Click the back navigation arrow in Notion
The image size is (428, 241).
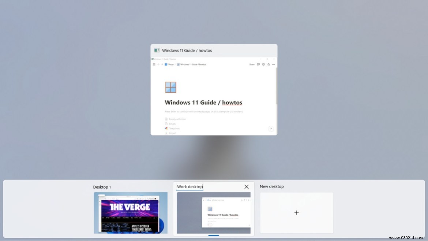pos(158,64)
